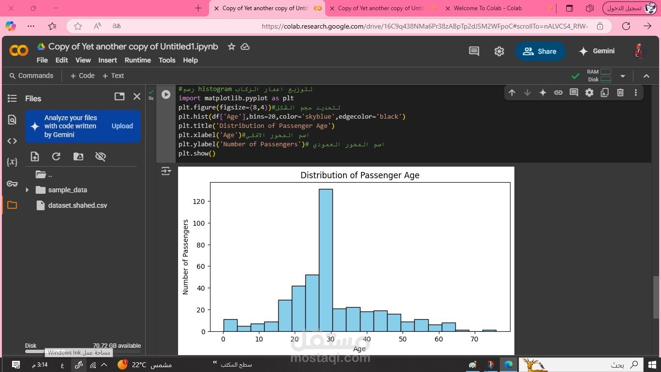Open the Insert menu

coord(107,60)
